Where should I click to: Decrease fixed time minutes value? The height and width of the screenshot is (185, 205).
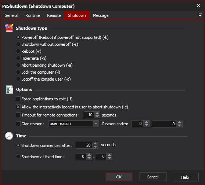click(109, 158)
